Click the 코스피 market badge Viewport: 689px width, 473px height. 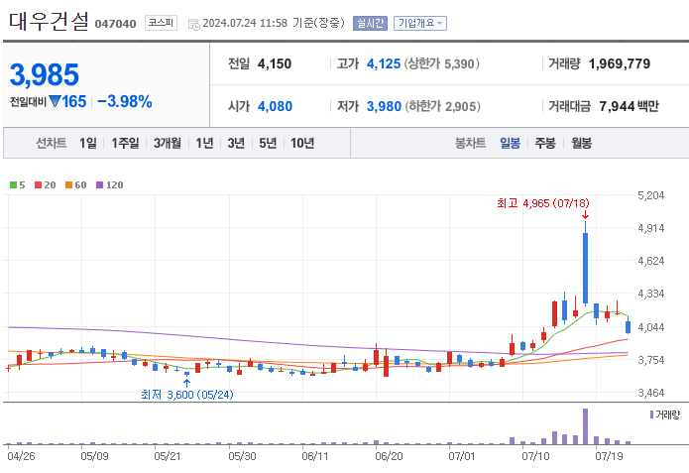pyautogui.click(x=161, y=23)
